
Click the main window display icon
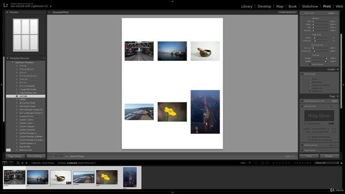[5, 163]
